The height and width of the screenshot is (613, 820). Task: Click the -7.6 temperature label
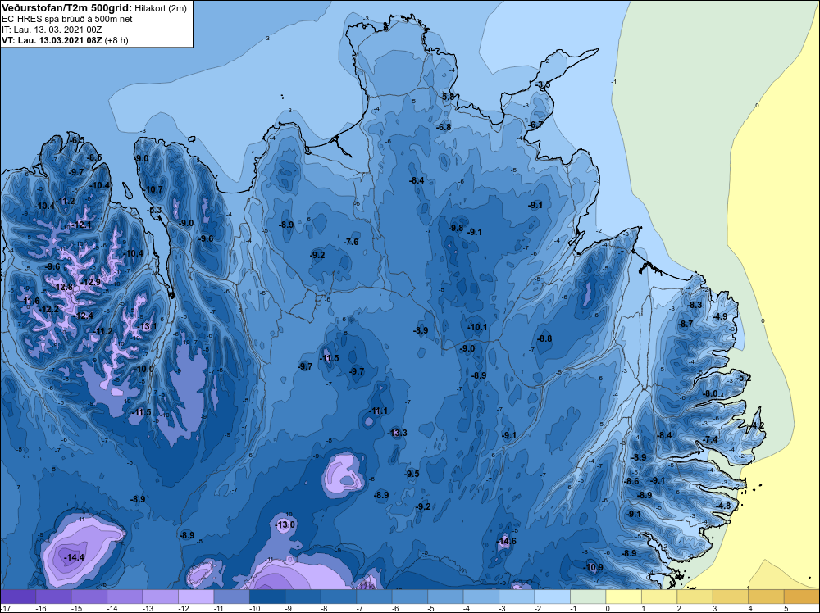pos(351,242)
